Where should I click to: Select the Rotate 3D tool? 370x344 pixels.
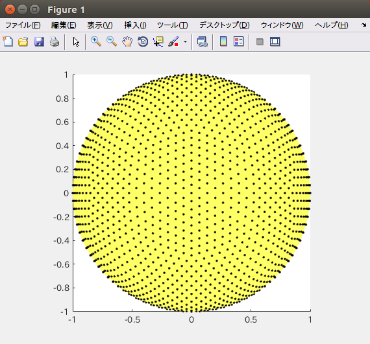[143, 41]
